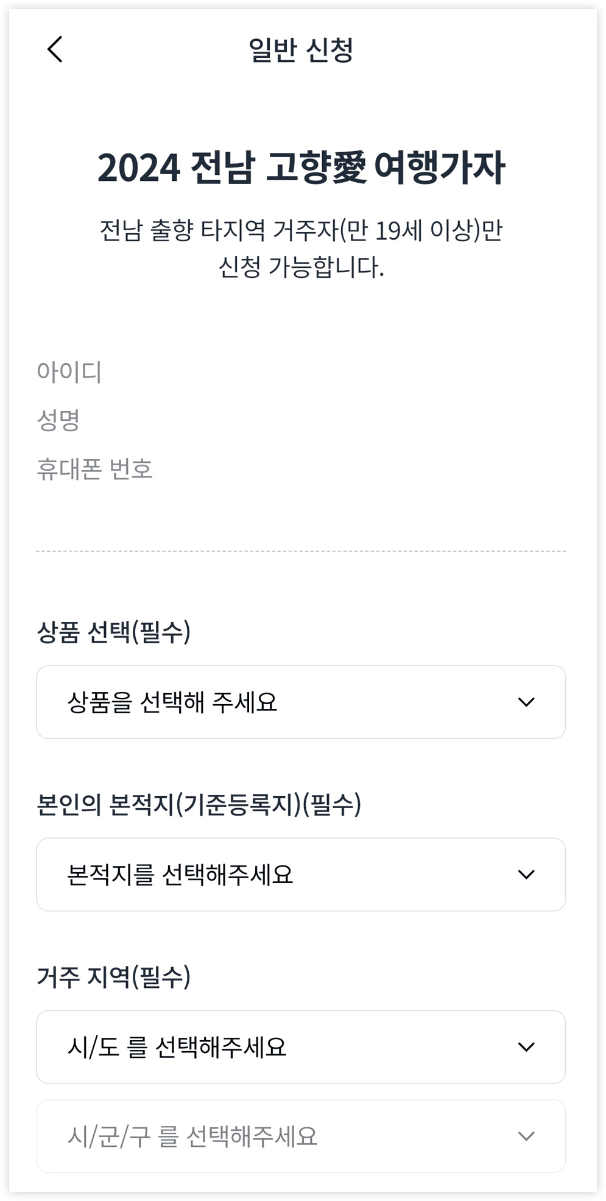The width and height of the screenshot is (606, 1201).
Task: Open the 본인의 본적지 dropdown
Action: click(x=303, y=874)
